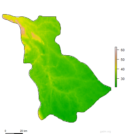Click the pointed eastern tip of the map
The image size is (132, 134).
110,89
